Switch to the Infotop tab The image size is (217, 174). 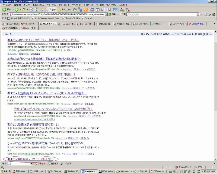coord(160,24)
